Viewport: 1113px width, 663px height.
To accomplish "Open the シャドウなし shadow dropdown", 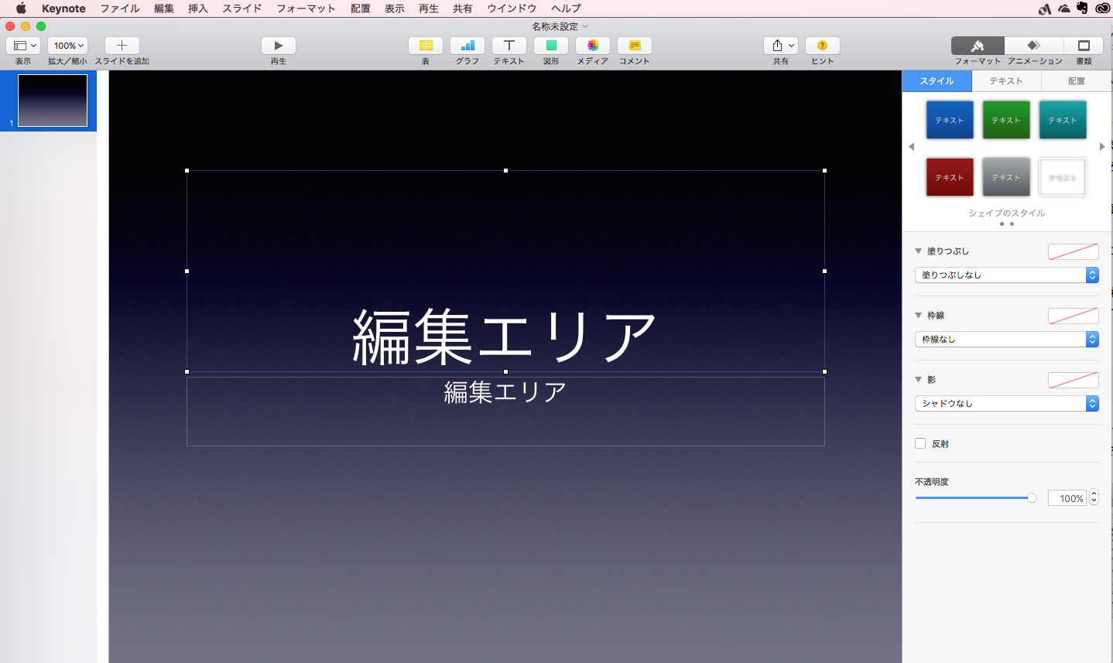I will point(1006,404).
